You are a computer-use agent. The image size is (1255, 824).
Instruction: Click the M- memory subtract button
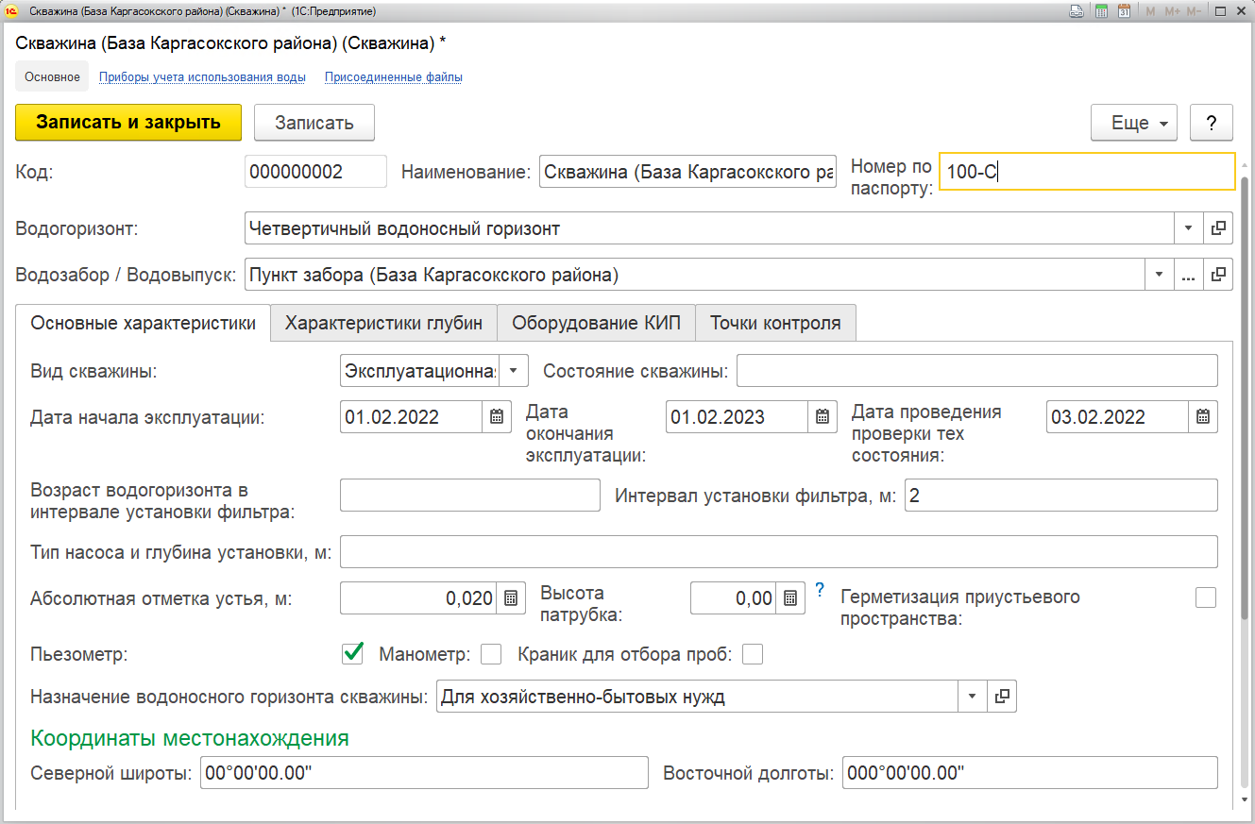coord(1195,11)
